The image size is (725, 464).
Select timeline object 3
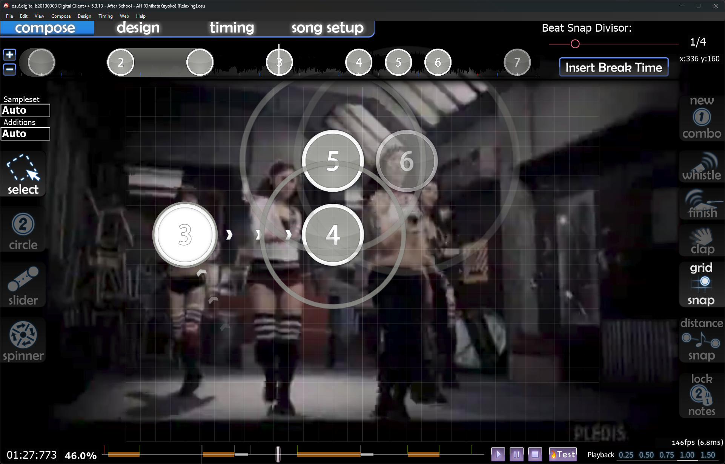(x=280, y=62)
